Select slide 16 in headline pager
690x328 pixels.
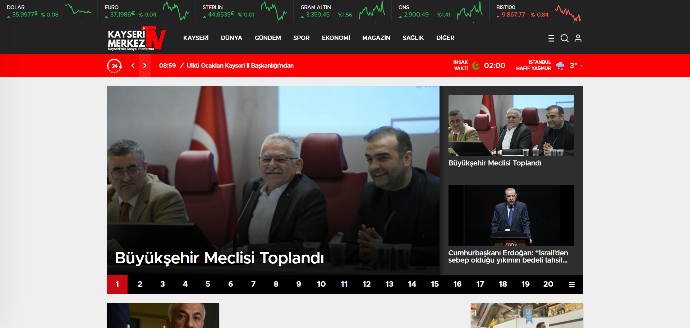pos(457,284)
